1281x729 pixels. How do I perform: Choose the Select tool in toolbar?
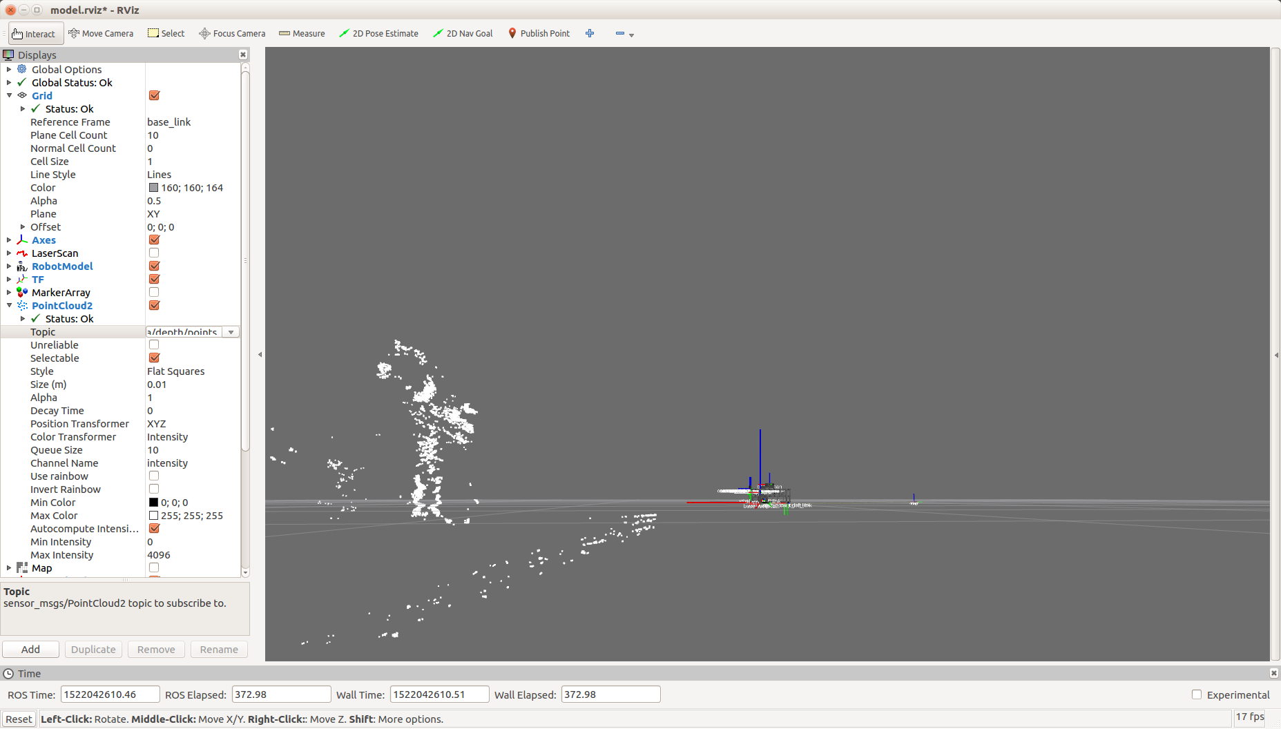pos(166,33)
